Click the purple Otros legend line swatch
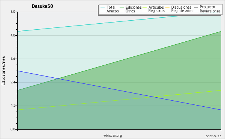 121,11
